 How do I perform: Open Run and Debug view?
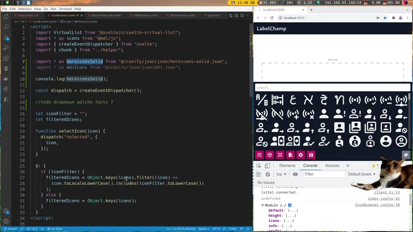click(6, 48)
